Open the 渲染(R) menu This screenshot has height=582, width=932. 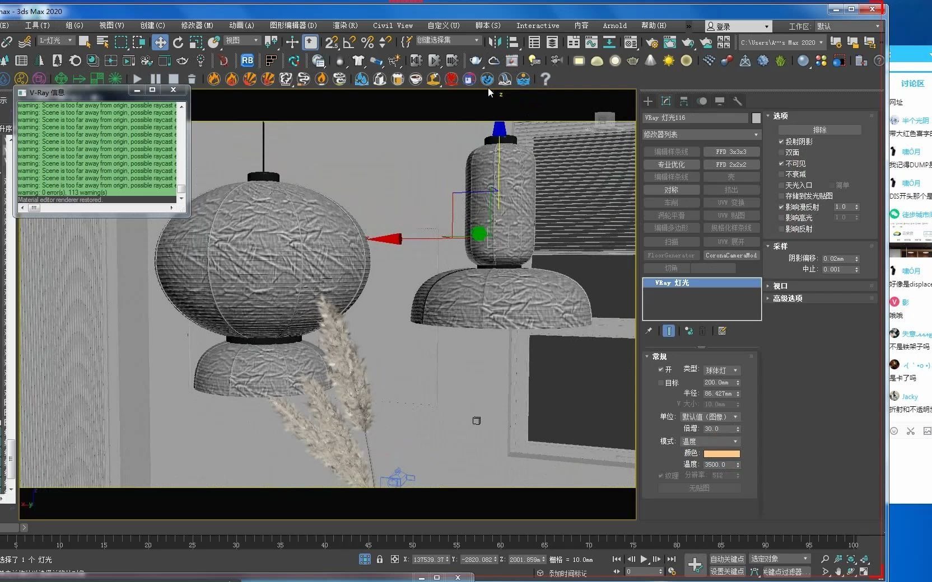point(344,25)
